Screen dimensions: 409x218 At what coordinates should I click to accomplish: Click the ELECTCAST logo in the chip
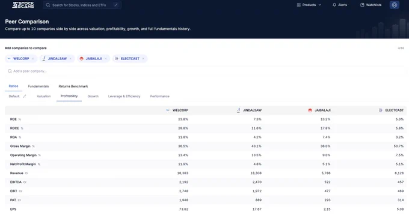click(x=117, y=59)
